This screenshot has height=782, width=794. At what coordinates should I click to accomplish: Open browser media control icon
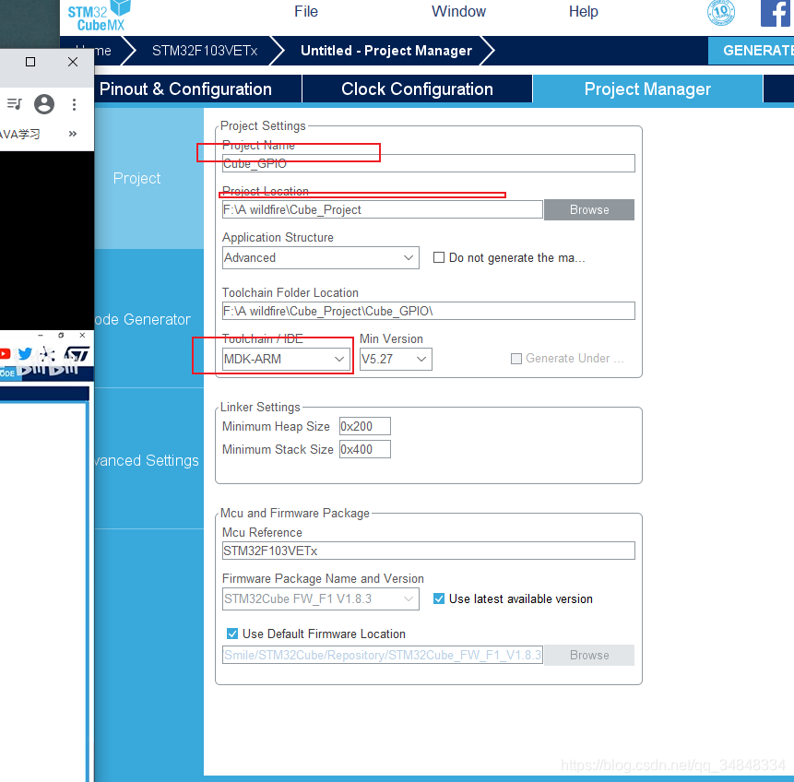pyautogui.click(x=15, y=104)
